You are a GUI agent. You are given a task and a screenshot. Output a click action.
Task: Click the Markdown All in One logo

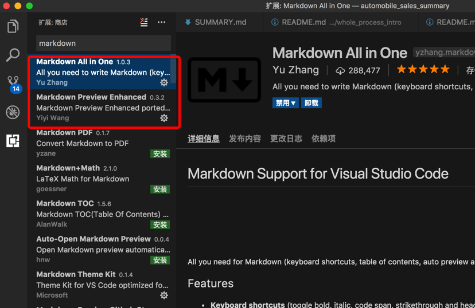pyautogui.click(x=224, y=80)
